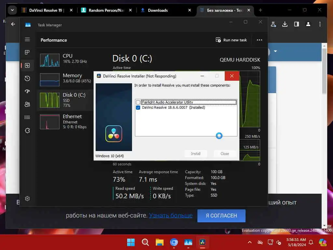Screen dimensions: 333x250
Task: Open the muted volume tray icon
Action: pos(279,242)
